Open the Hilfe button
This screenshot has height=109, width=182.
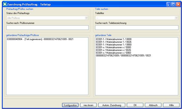coord(171,105)
